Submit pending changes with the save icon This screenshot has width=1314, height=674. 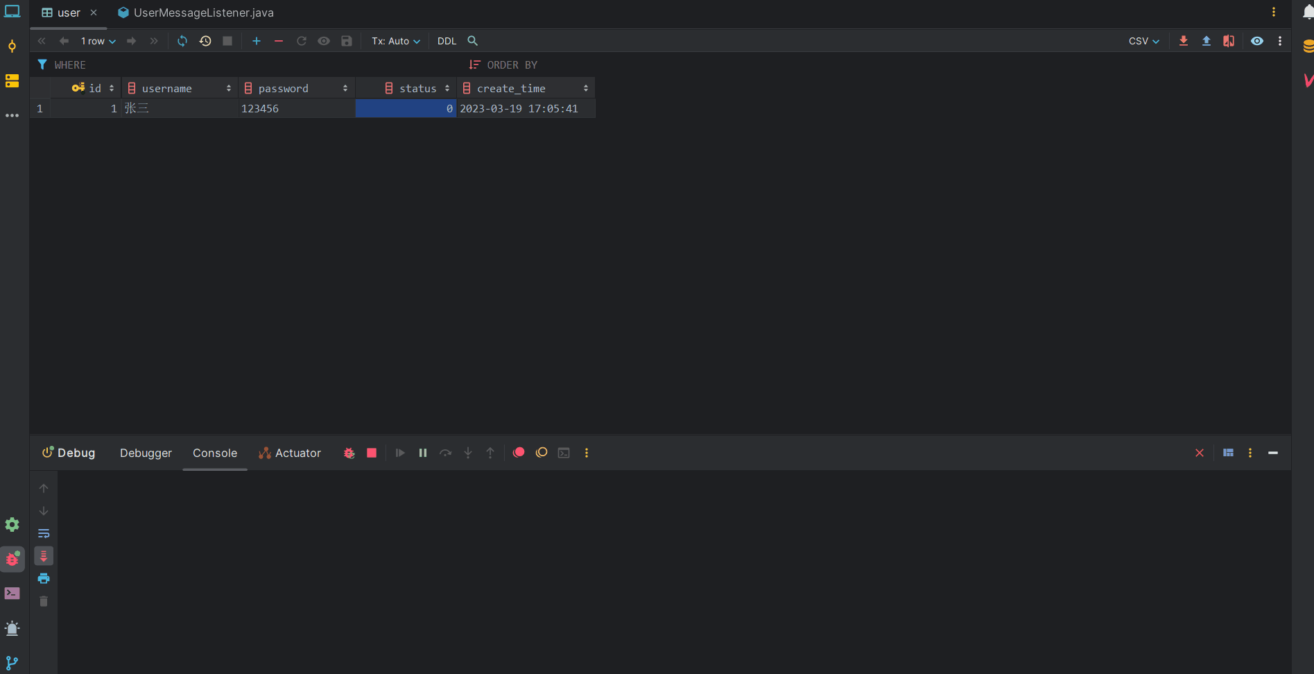[346, 41]
